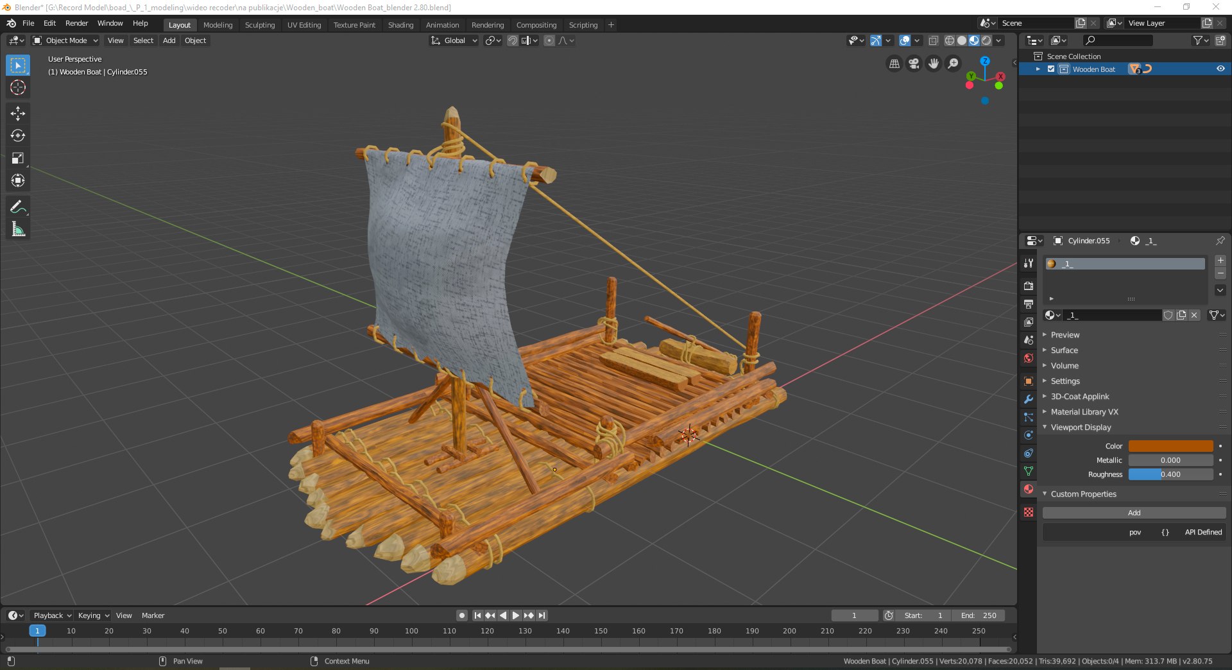Open the File menu

pos(28,23)
